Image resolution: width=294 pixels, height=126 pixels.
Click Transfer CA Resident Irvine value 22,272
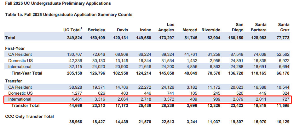point(145,87)
